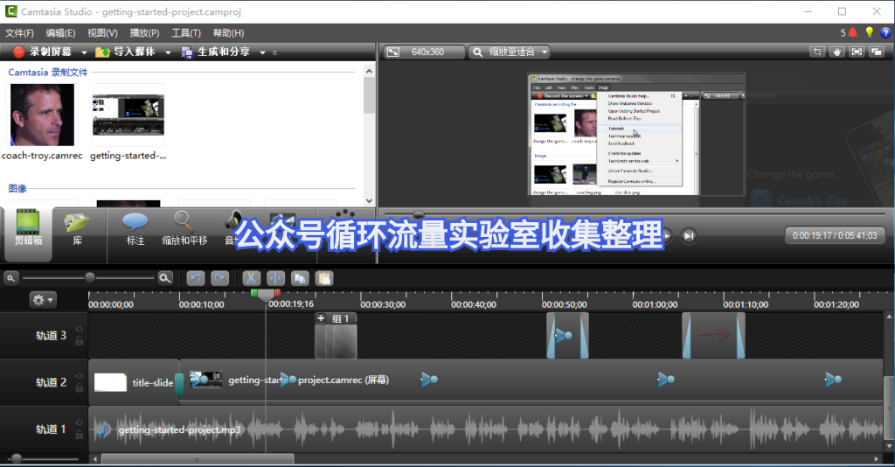This screenshot has width=895, height=467.
Task: Open the 播放(P) menu
Action: 144,33
